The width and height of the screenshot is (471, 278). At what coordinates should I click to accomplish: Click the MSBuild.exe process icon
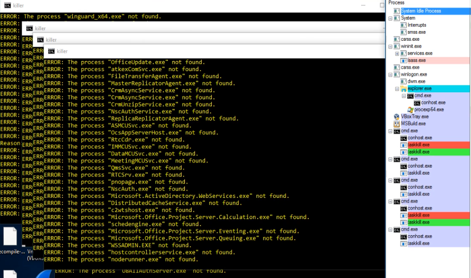coord(397,124)
